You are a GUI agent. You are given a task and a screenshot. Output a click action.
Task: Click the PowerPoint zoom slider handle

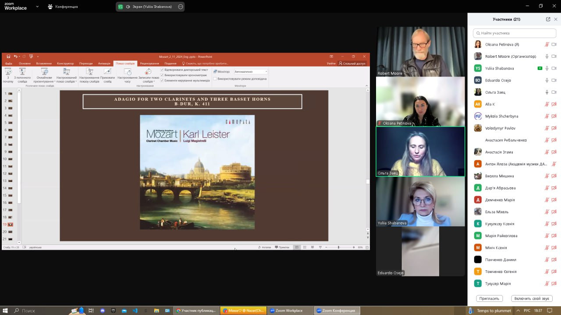(x=338, y=247)
